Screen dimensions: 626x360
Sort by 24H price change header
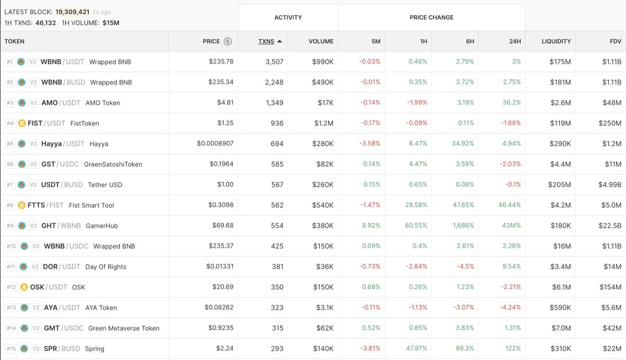[515, 41]
